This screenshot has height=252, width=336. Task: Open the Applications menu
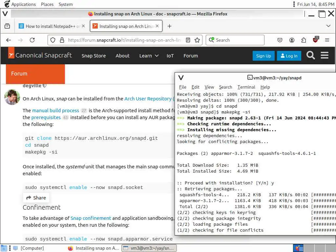click(x=20, y=4)
